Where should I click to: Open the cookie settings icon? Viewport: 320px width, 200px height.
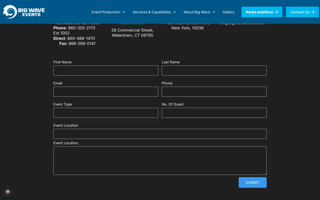coord(8,192)
